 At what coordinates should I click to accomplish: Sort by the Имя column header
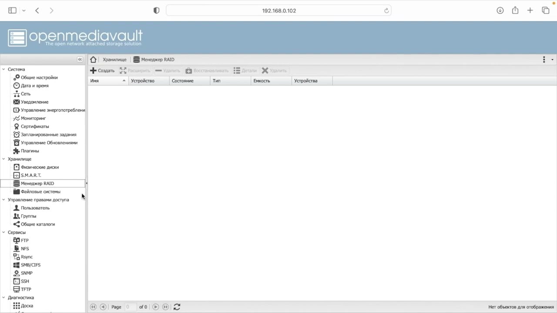[108, 81]
